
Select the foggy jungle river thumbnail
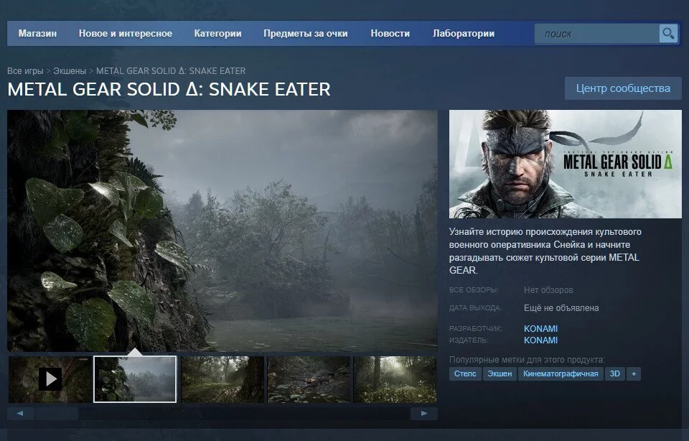click(135, 379)
